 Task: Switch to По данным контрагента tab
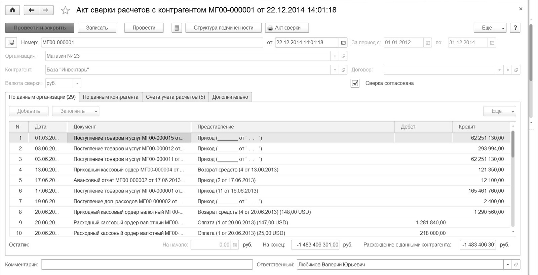111,97
